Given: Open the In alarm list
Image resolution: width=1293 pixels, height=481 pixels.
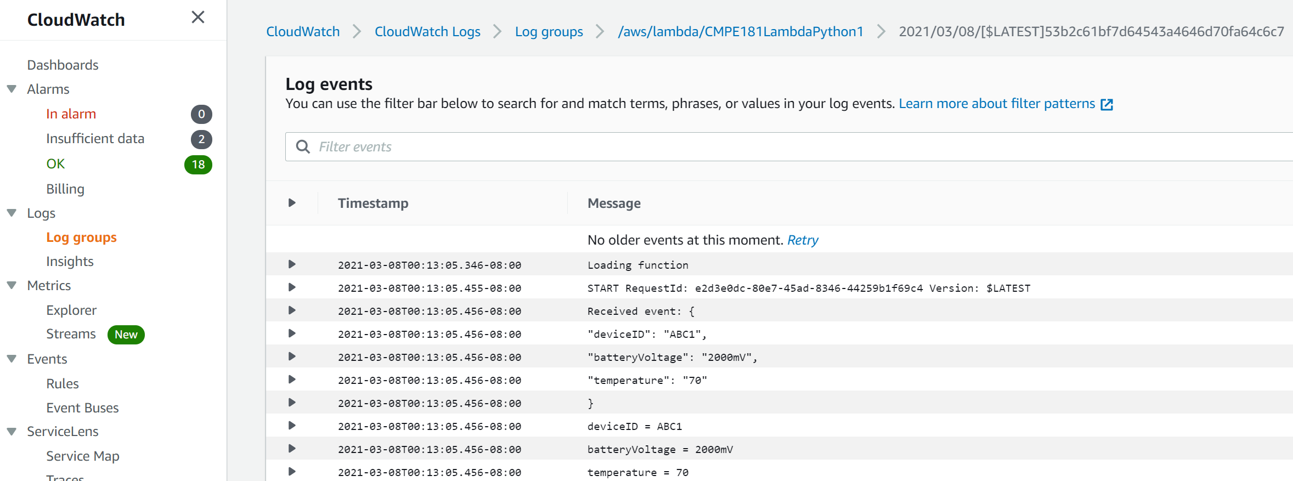Looking at the screenshot, I should coord(71,114).
